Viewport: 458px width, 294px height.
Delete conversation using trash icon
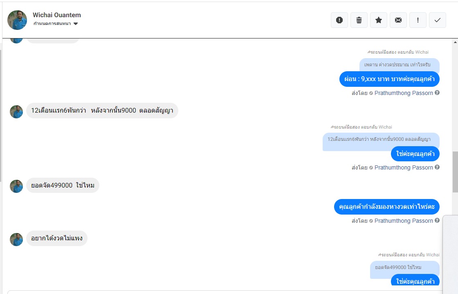pyautogui.click(x=359, y=20)
